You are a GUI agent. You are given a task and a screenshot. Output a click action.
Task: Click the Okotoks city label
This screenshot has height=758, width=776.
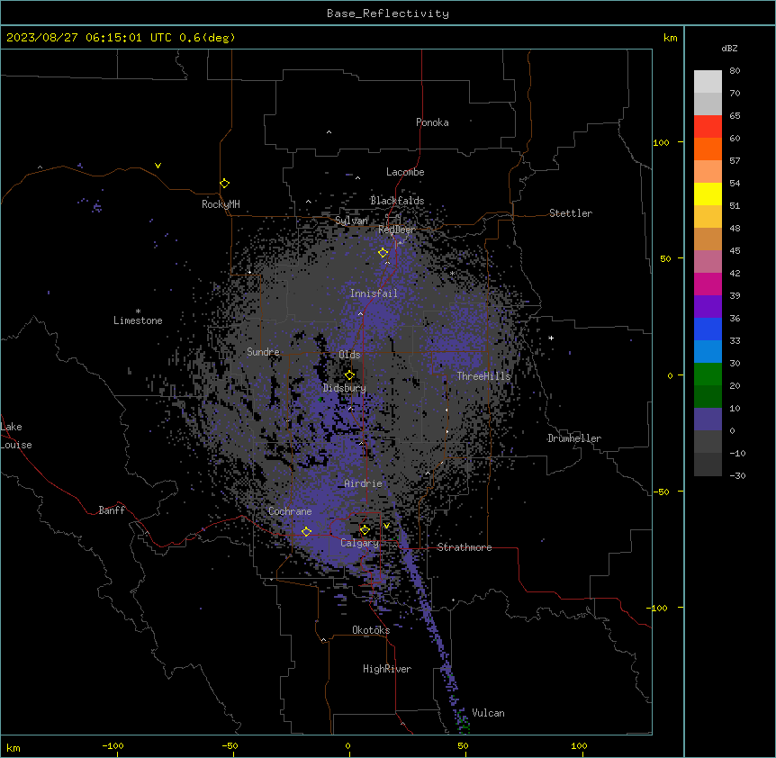click(x=371, y=630)
